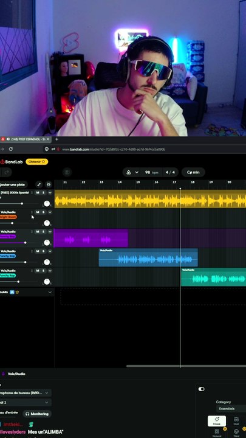Click the purple track pan knob
This screenshot has width=246, height=438.
(47, 243)
